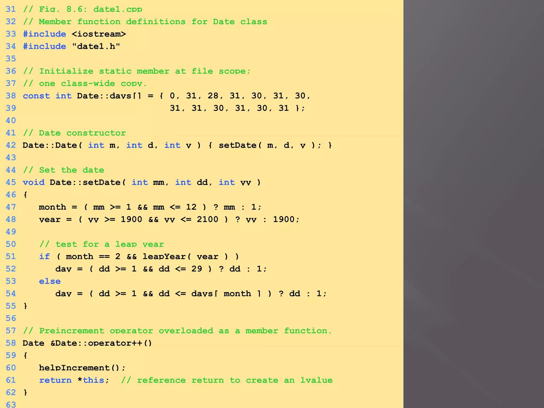Select the '// reference return to create an lvalue' comment
Image resolution: width=544 pixels, height=408 pixels.
pyautogui.click(x=227, y=380)
